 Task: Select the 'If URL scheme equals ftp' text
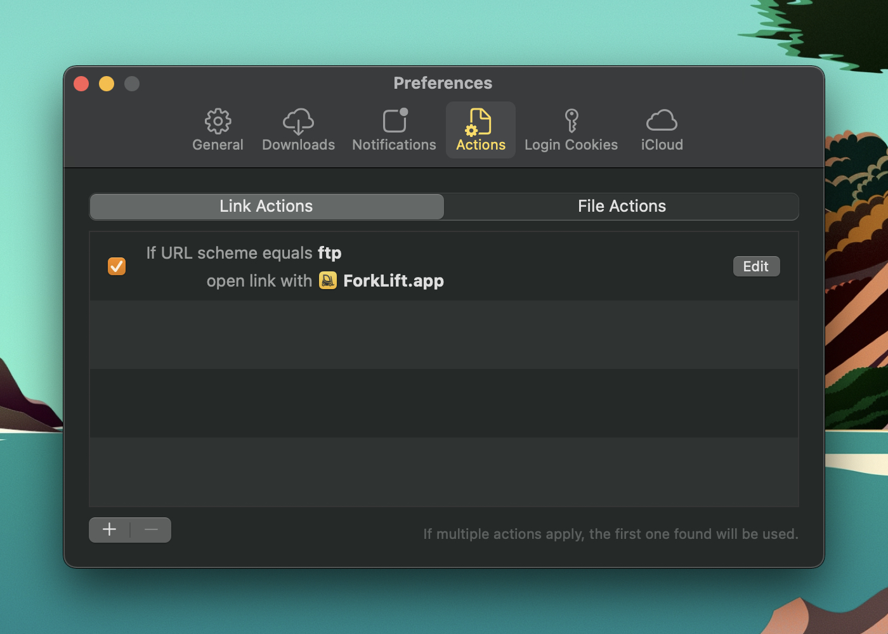pyautogui.click(x=244, y=253)
